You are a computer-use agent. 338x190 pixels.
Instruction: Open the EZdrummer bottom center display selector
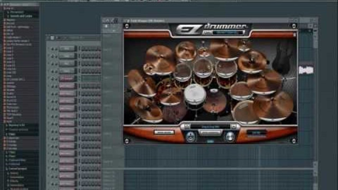click(x=210, y=126)
